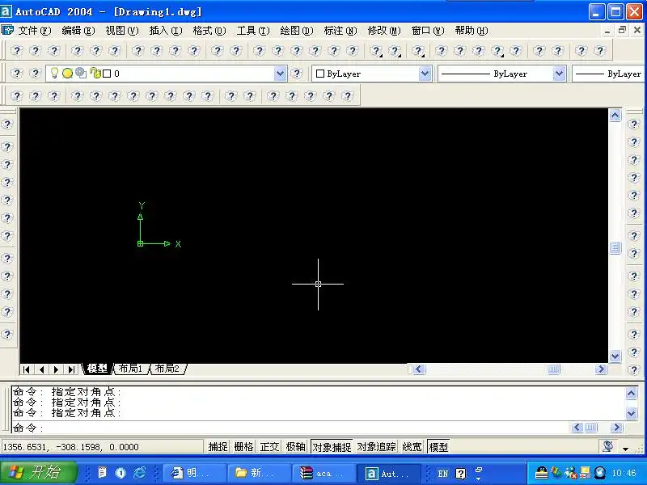Toggle 对象捕捉 object snap button

tap(332, 447)
